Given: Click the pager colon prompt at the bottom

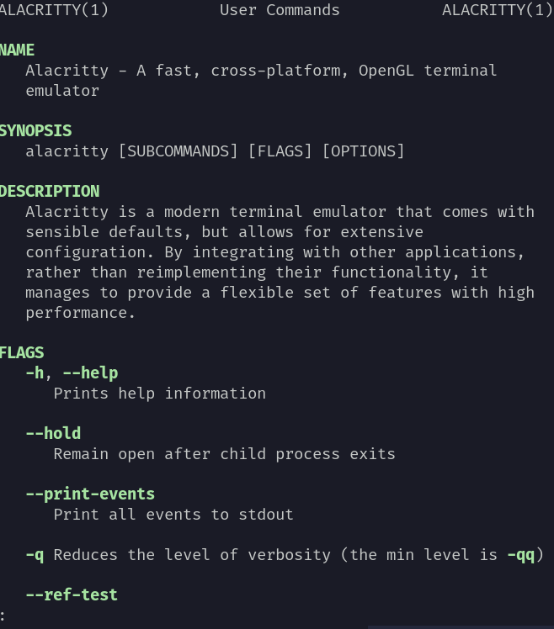Looking at the screenshot, I should click(x=3, y=616).
